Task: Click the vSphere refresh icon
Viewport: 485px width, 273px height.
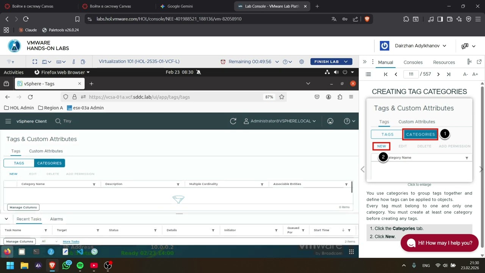Action: pos(233,121)
